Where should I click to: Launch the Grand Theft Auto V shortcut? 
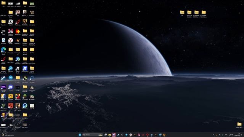tap(3, 106)
